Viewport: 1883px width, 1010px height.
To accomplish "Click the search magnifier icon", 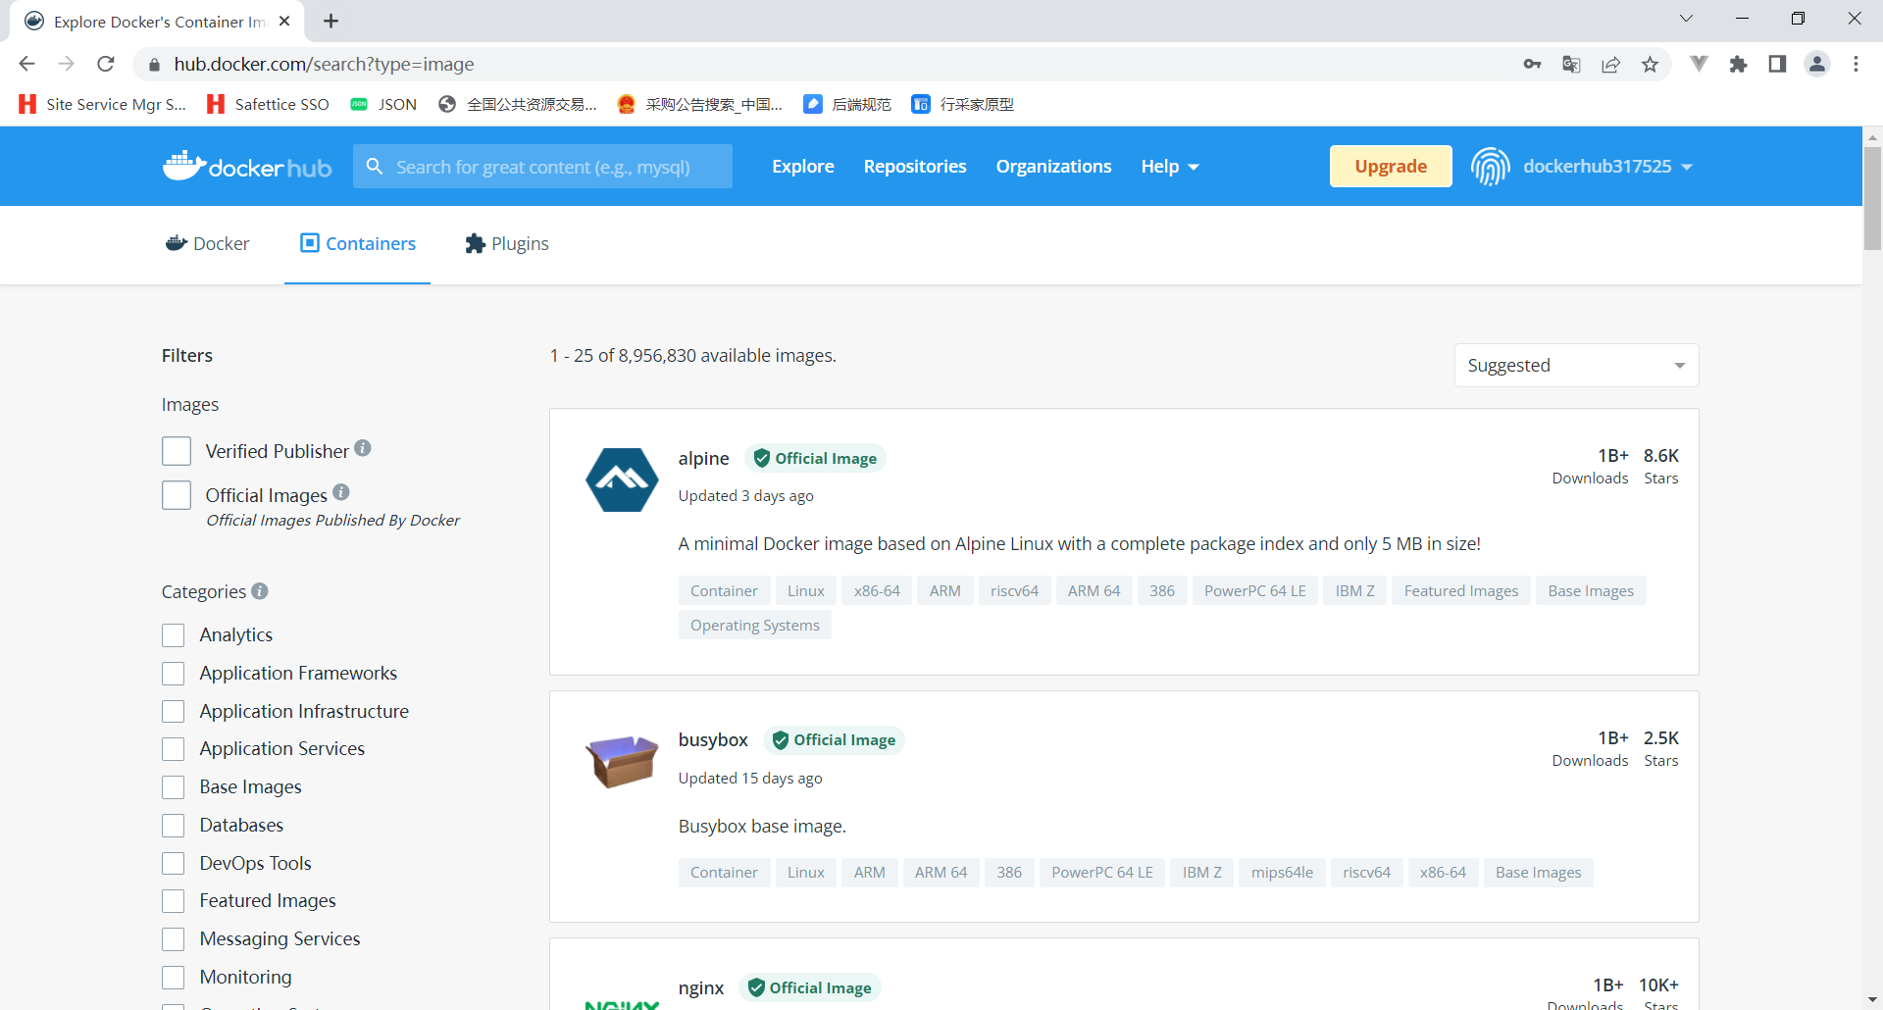I will [374, 167].
